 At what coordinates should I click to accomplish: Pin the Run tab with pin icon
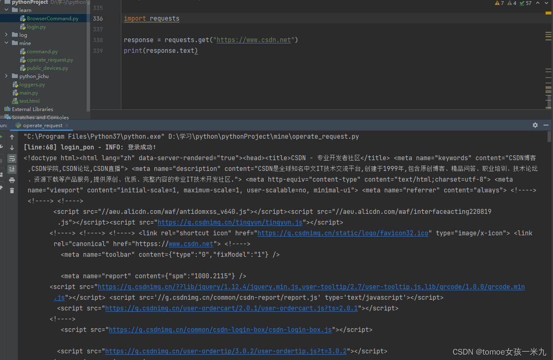pos(1,188)
